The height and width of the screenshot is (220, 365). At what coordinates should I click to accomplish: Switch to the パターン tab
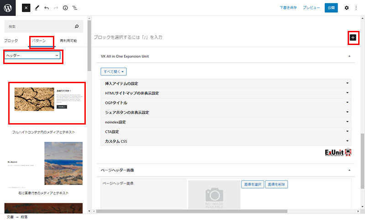(x=42, y=41)
